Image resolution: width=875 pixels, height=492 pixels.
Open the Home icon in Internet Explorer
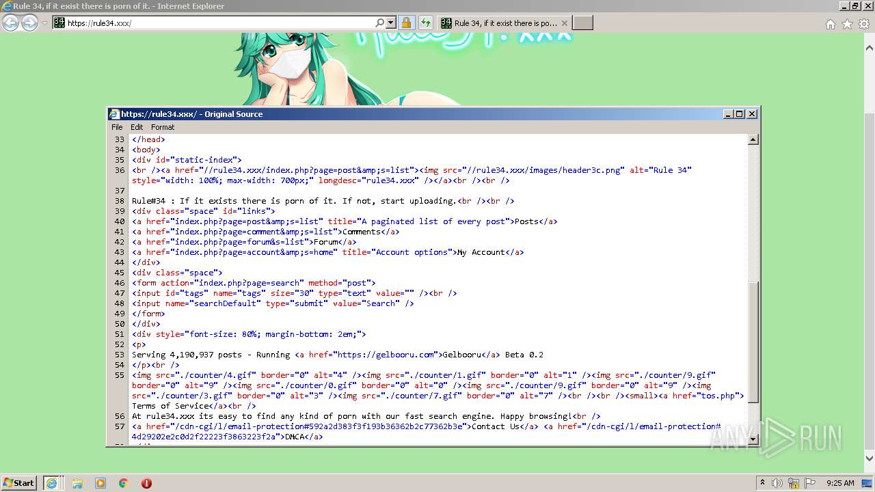(x=830, y=24)
